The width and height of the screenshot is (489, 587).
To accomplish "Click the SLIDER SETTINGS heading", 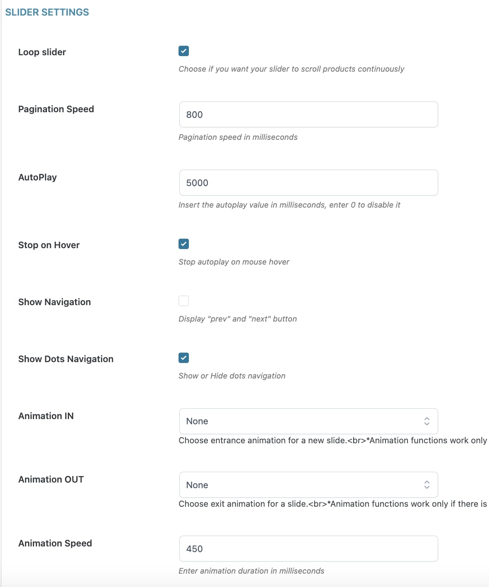I will [47, 12].
